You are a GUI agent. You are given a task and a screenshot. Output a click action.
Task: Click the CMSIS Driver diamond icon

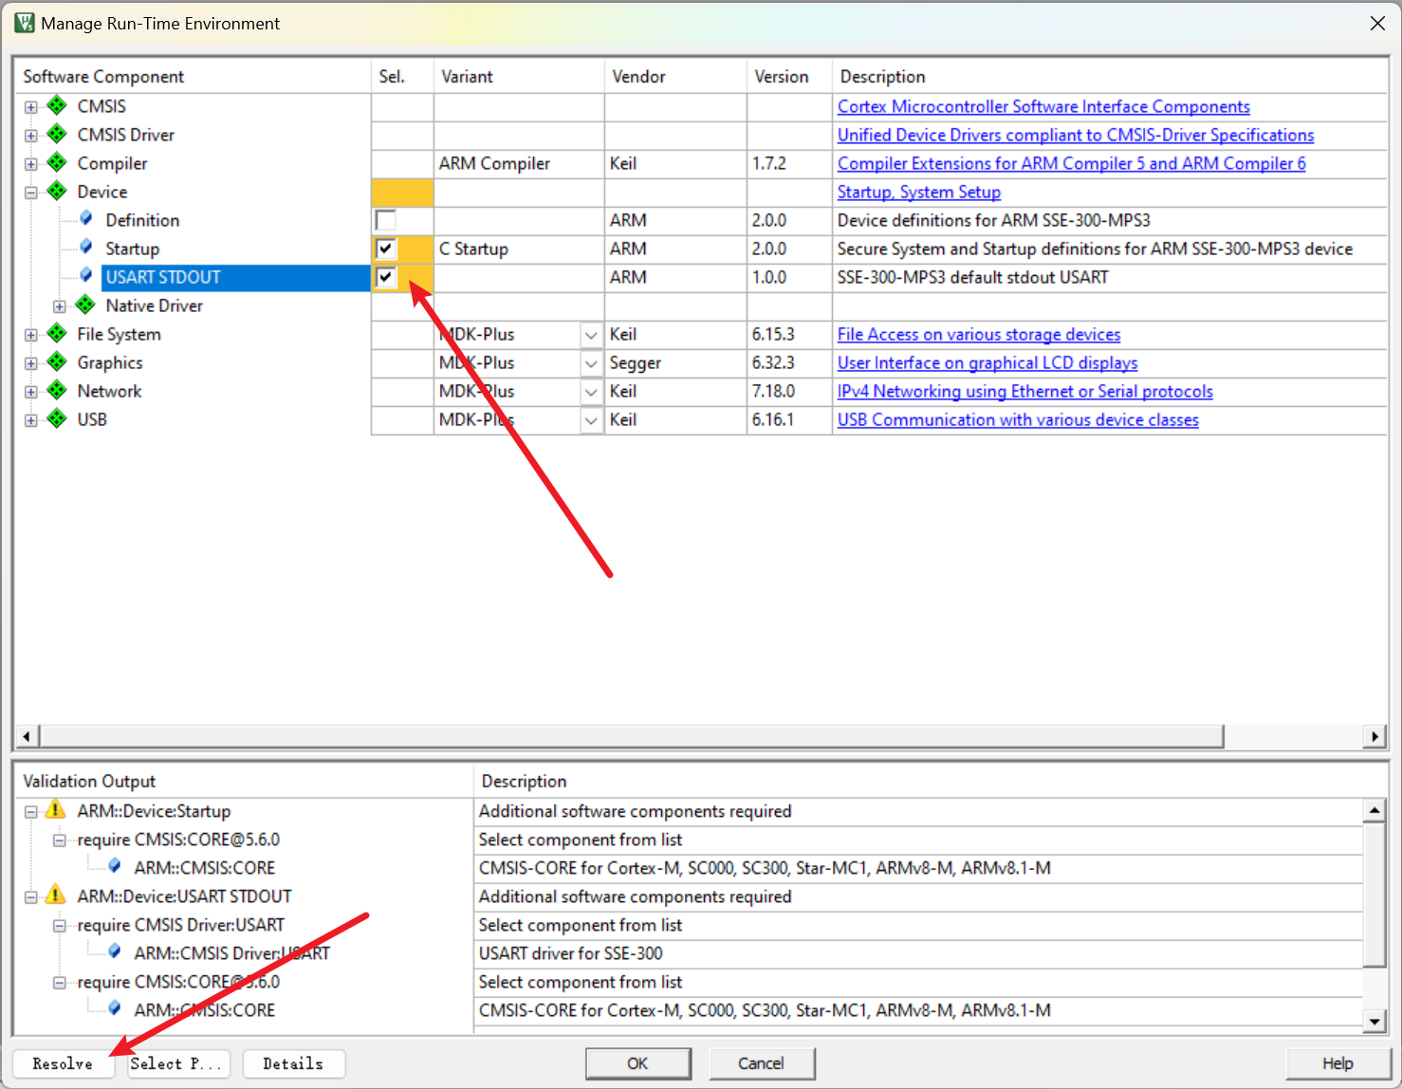pyautogui.click(x=57, y=134)
